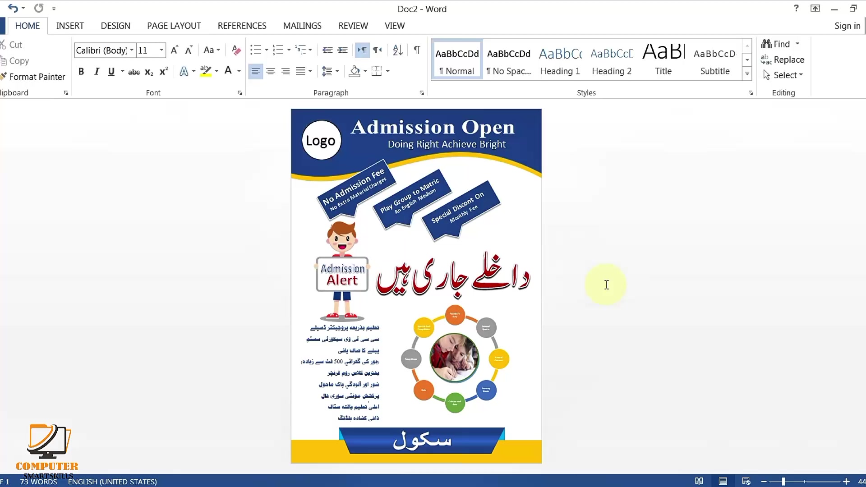
Task: Click the Increase Indent icon
Action: tap(343, 50)
